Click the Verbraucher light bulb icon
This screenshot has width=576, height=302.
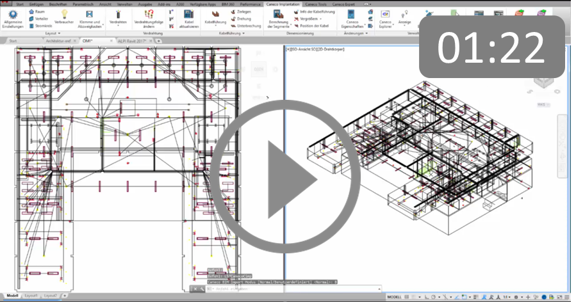coord(65,14)
